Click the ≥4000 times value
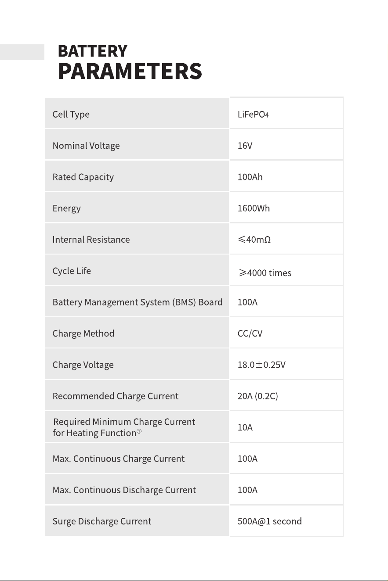Image resolution: width=388 pixels, height=581 pixels. click(x=265, y=273)
